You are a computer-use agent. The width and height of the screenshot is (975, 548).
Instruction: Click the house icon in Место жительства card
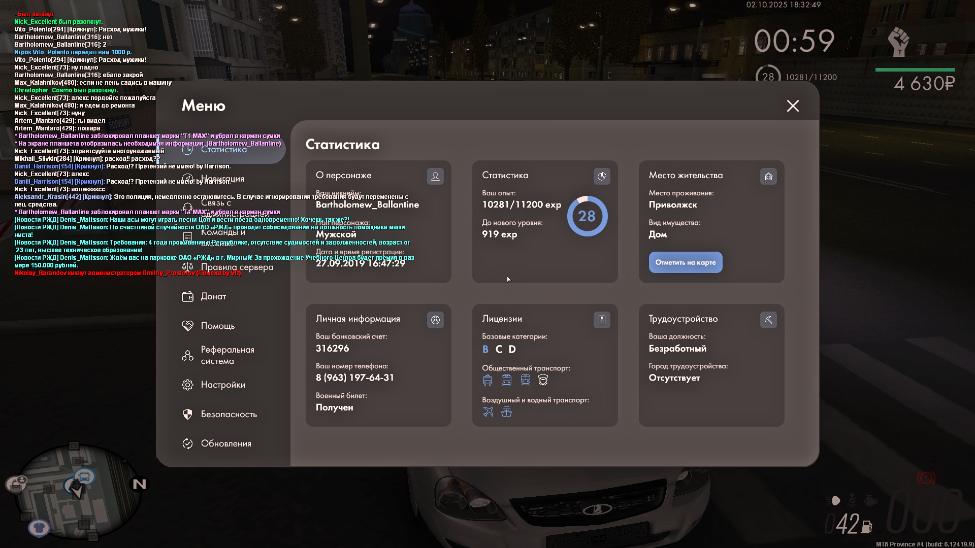768,176
